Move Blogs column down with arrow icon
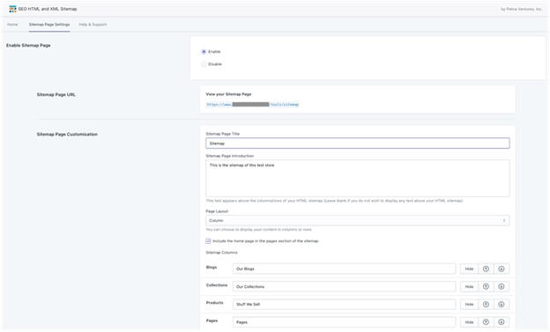Image resolution: width=550 pixels, height=332 pixels. [x=502, y=269]
